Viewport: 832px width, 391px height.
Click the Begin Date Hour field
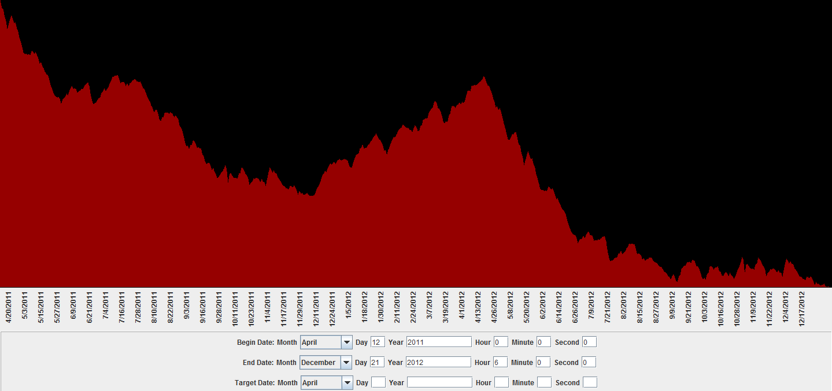point(501,342)
